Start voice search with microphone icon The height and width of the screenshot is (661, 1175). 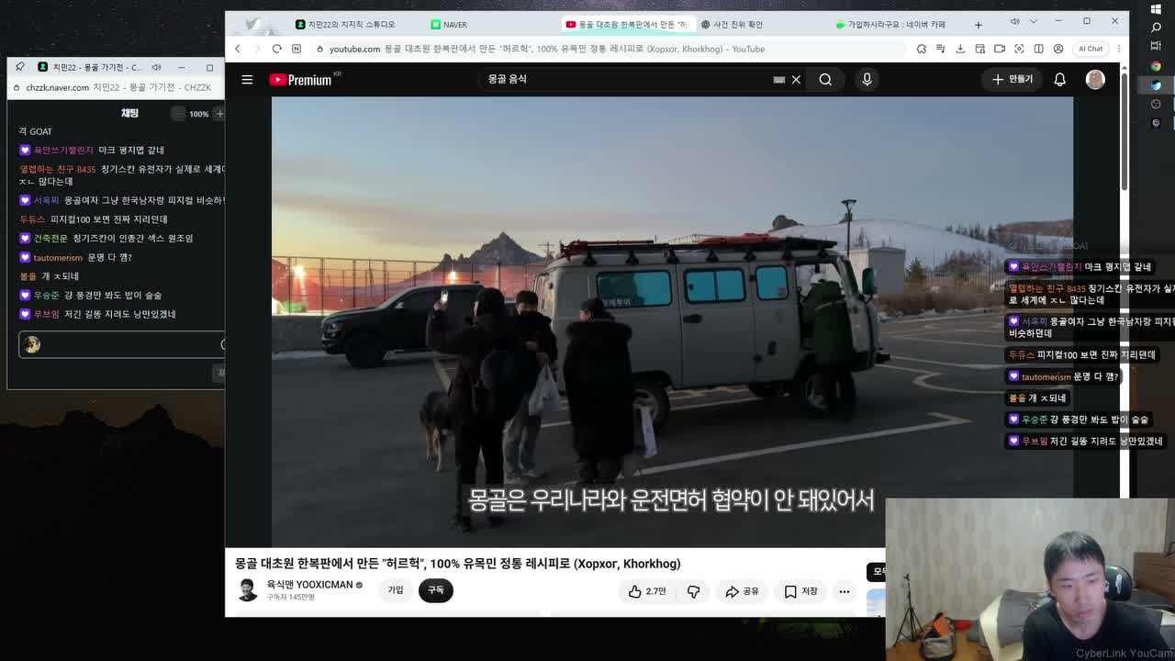867,80
